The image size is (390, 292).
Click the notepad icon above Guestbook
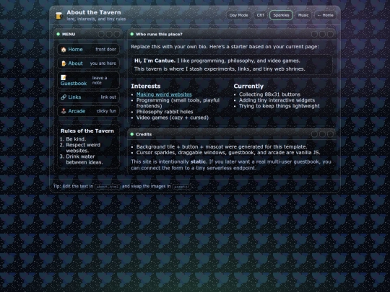[x=64, y=77]
